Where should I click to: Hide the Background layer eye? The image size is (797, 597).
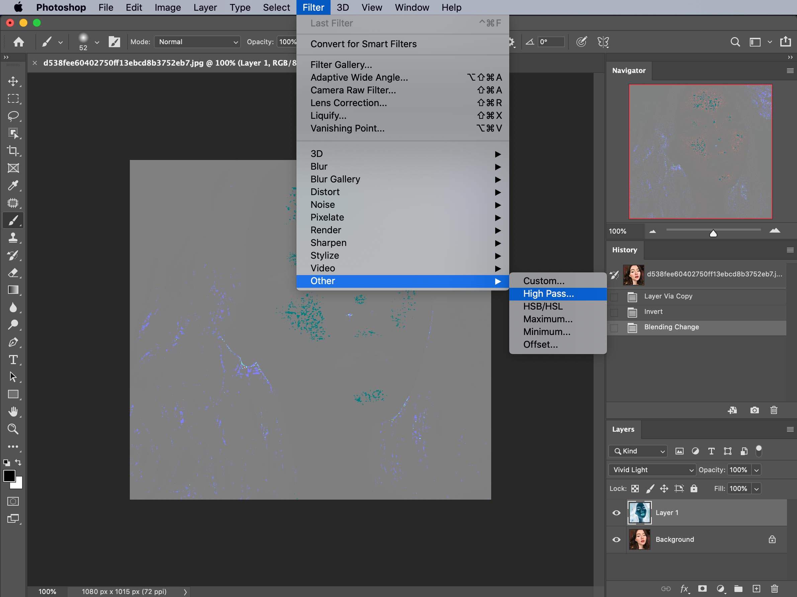pyautogui.click(x=616, y=540)
